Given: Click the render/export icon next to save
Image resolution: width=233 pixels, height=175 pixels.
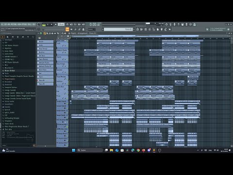Looking at the screenshot, I should [x=186, y=24].
